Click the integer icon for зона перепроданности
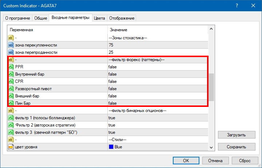Viewport: 262px width, 168px height. coord(11,52)
